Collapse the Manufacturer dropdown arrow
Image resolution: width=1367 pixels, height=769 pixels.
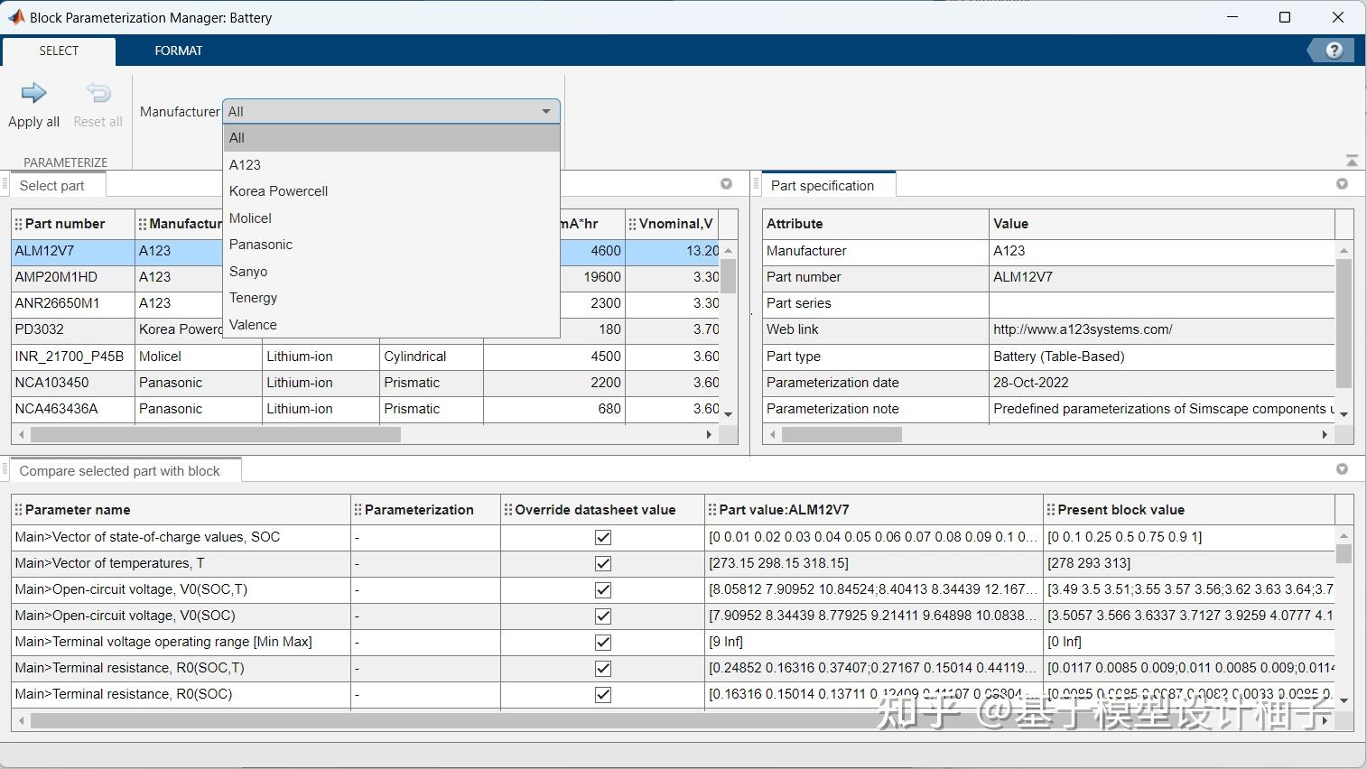tap(546, 112)
